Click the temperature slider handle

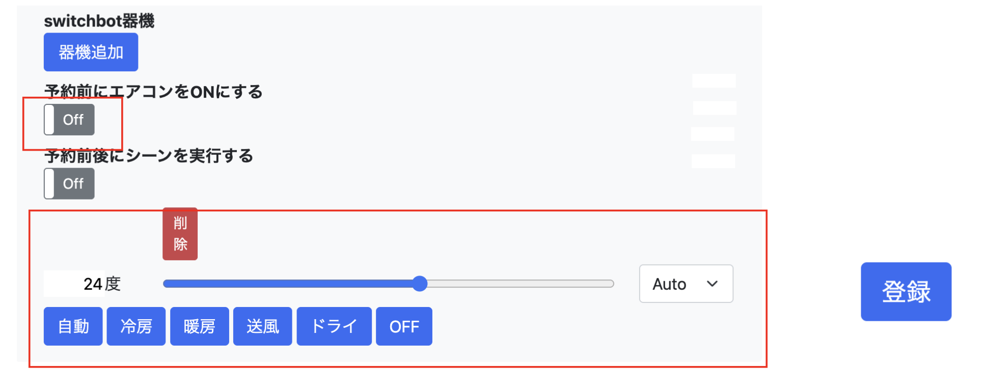(420, 284)
